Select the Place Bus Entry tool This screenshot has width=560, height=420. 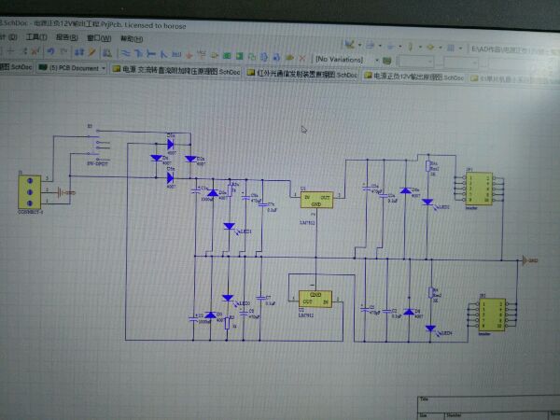pyautogui.click(x=164, y=54)
